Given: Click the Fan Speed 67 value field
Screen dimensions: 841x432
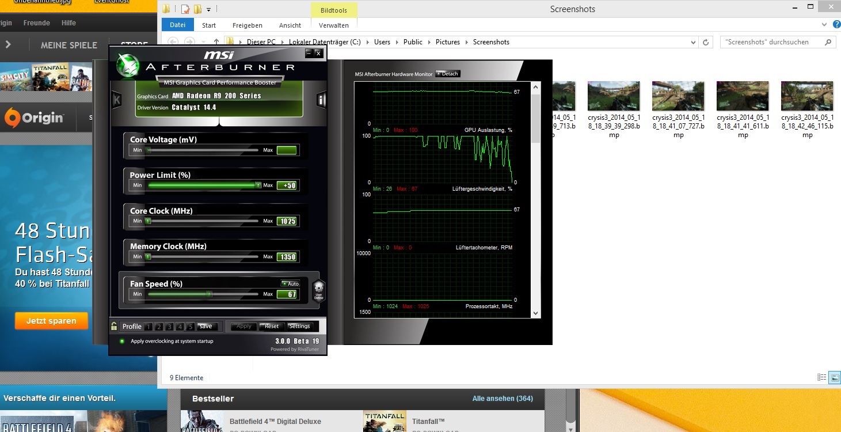Looking at the screenshot, I should coord(287,294).
